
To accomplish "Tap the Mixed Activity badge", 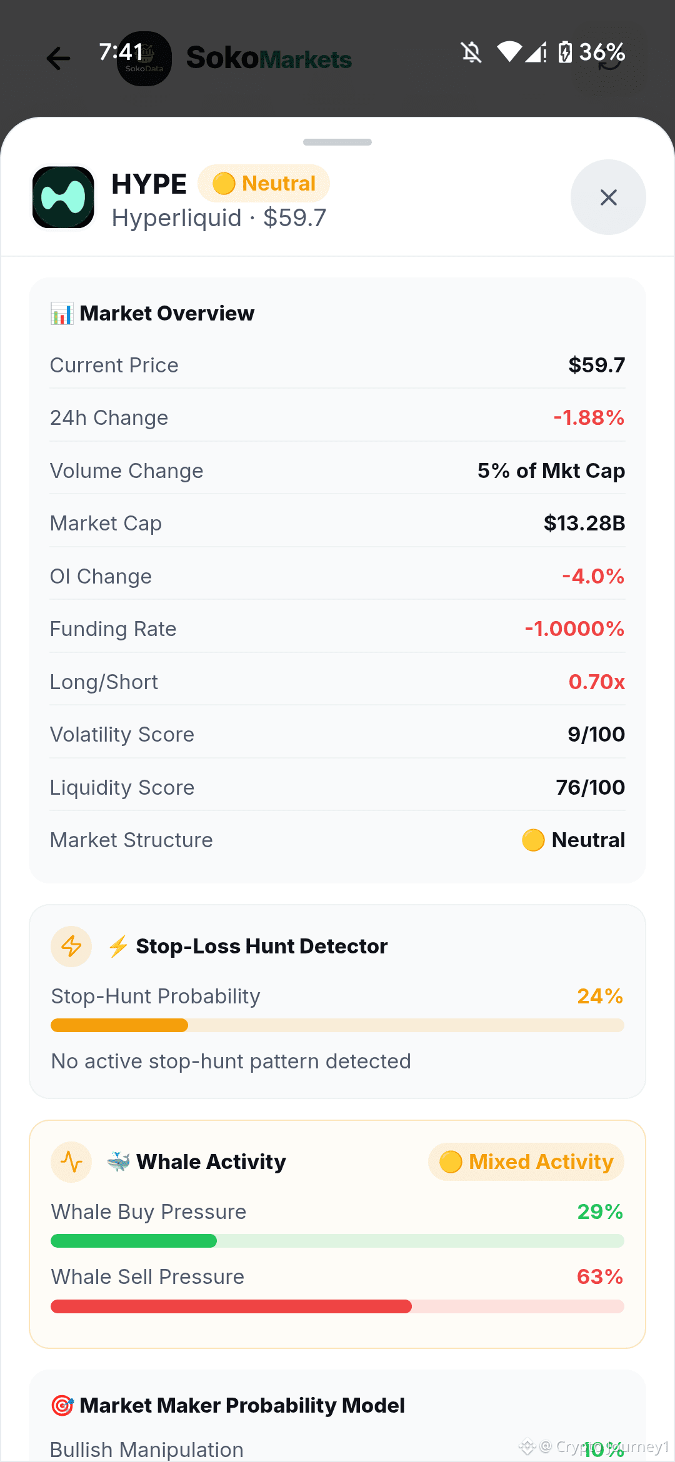I will click(526, 1162).
